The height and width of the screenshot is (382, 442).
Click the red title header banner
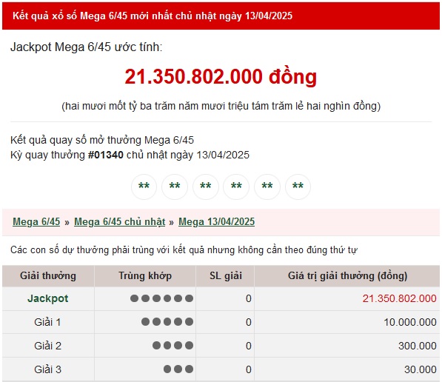click(x=221, y=16)
